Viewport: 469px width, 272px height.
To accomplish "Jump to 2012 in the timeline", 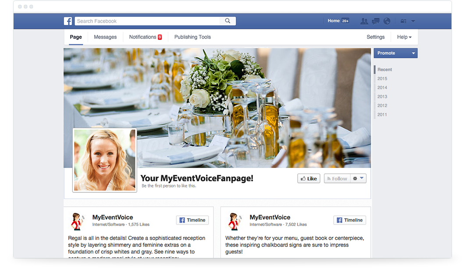I will 382,106.
